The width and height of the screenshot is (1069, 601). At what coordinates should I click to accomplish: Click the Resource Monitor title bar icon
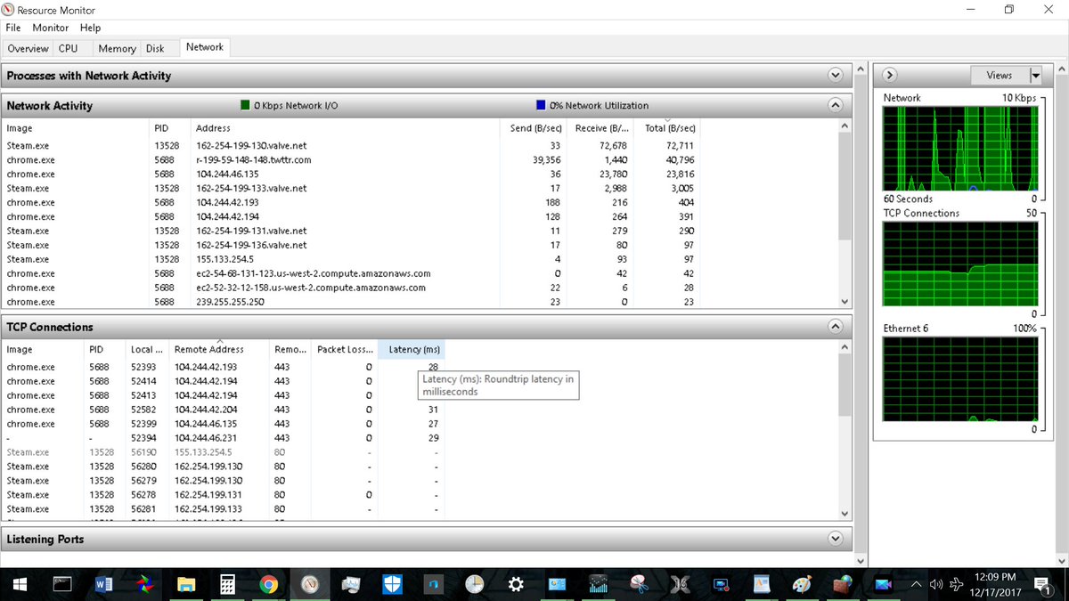pyautogui.click(x=9, y=10)
